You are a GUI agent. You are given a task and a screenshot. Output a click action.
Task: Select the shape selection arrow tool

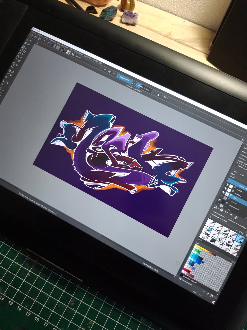point(27,40)
